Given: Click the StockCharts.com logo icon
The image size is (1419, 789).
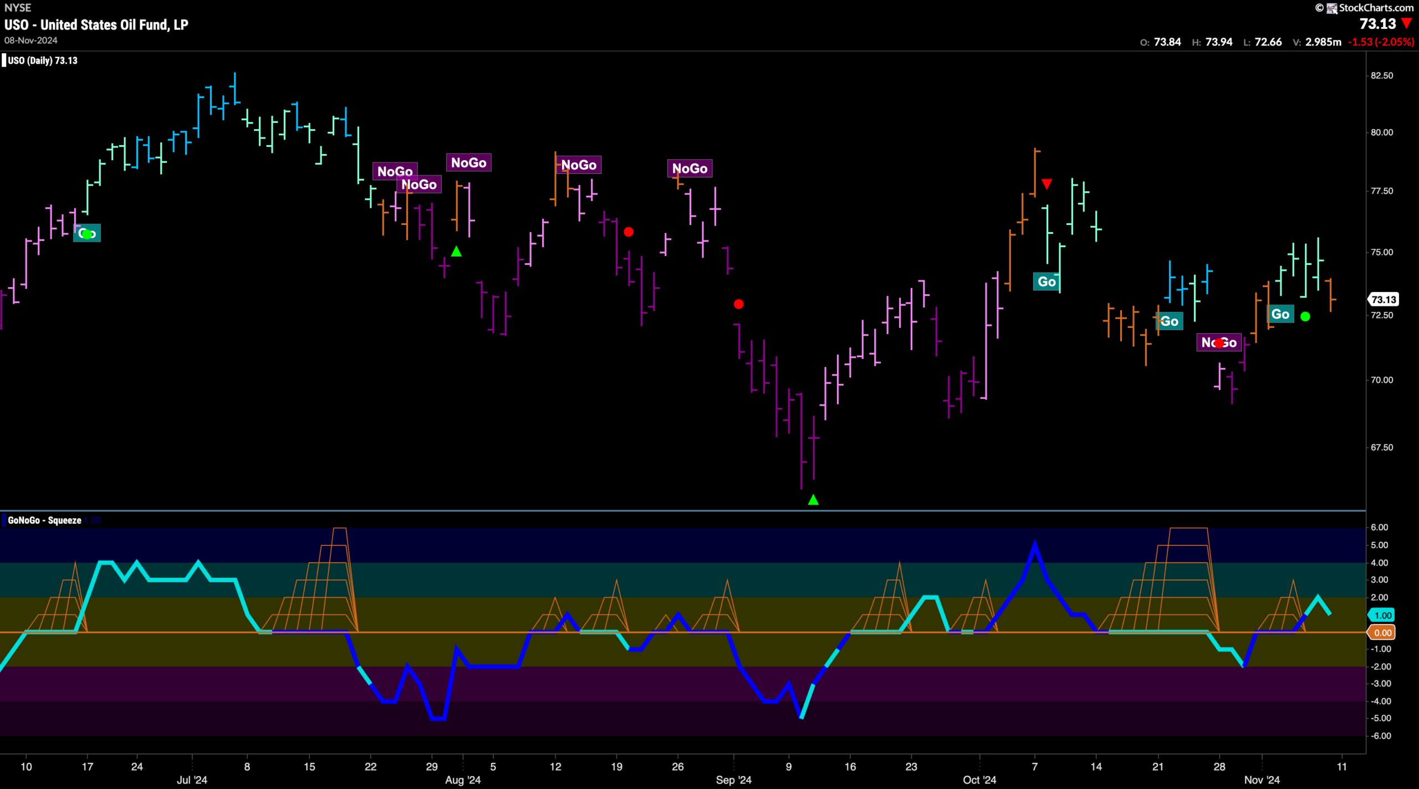Looking at the screenshot, I should click(1332, 8).
